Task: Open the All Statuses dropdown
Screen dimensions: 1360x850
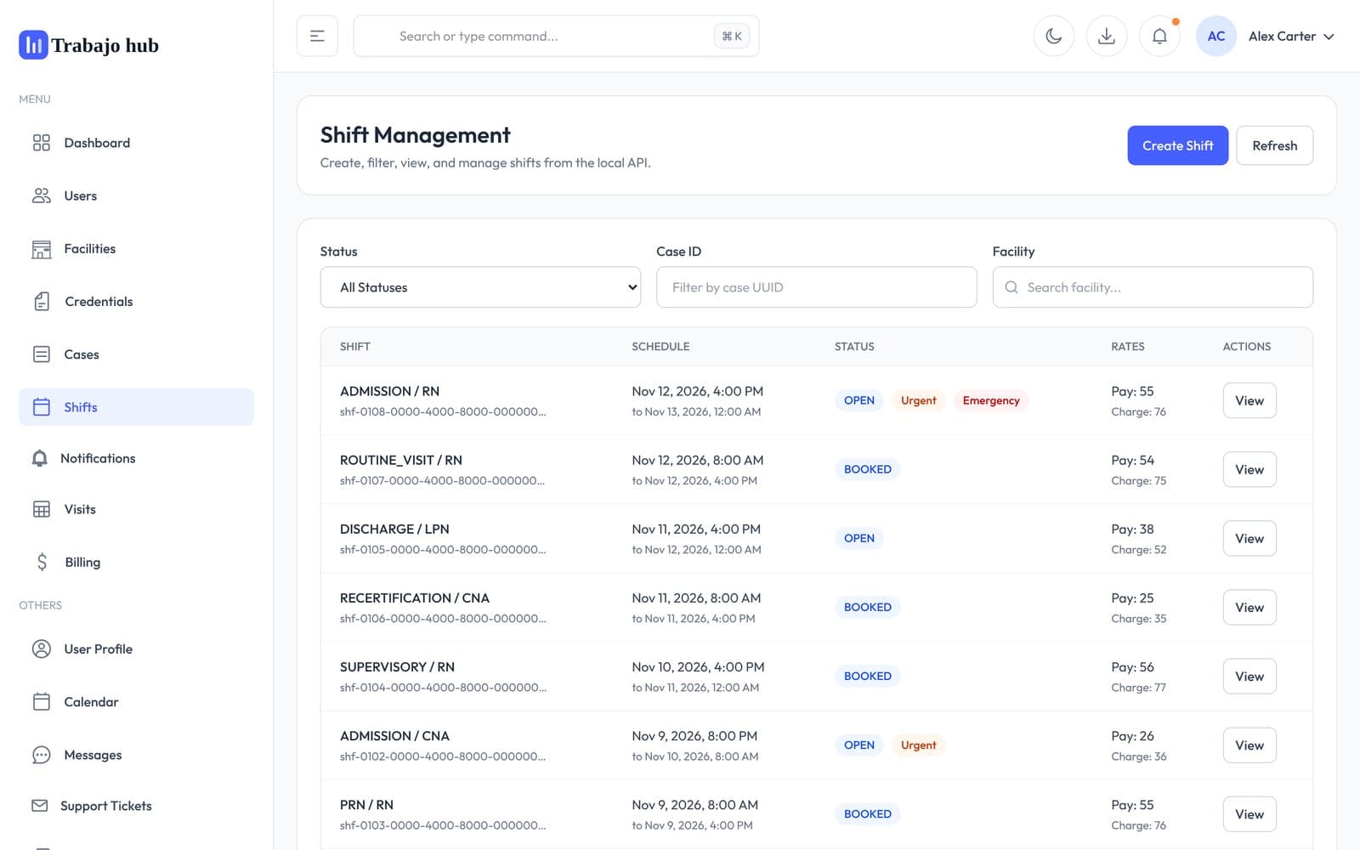Action: 480,287
